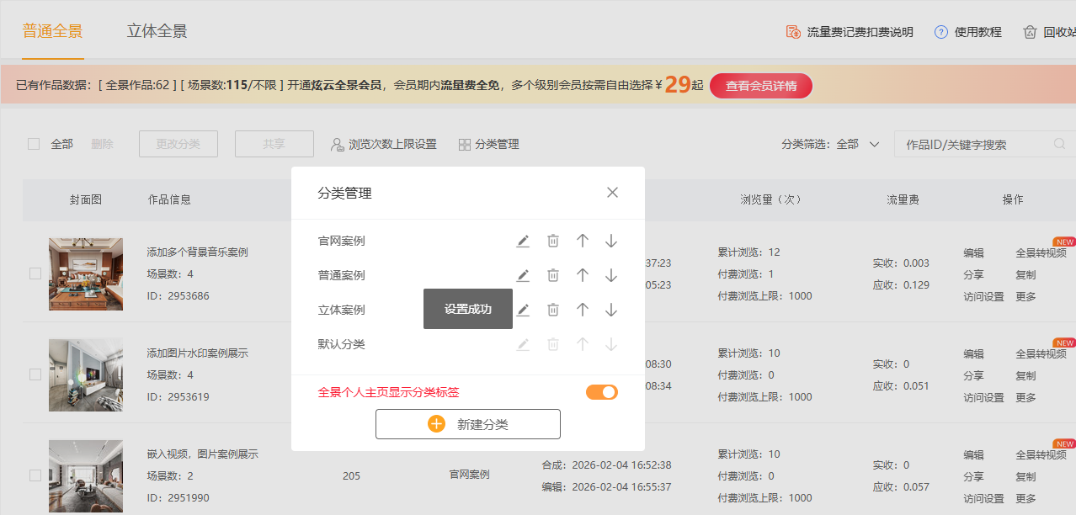This screenshot has height=515, width=1076.
Task: Switch to the 立体全景 tab
Action: coord(157,32)
